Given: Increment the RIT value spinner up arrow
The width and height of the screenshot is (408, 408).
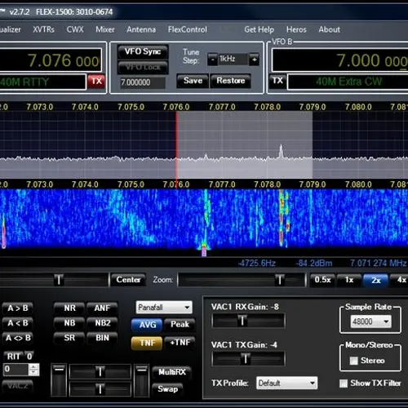Looking at the screenshot, I should pyautogui.click(x=34, y=366).
